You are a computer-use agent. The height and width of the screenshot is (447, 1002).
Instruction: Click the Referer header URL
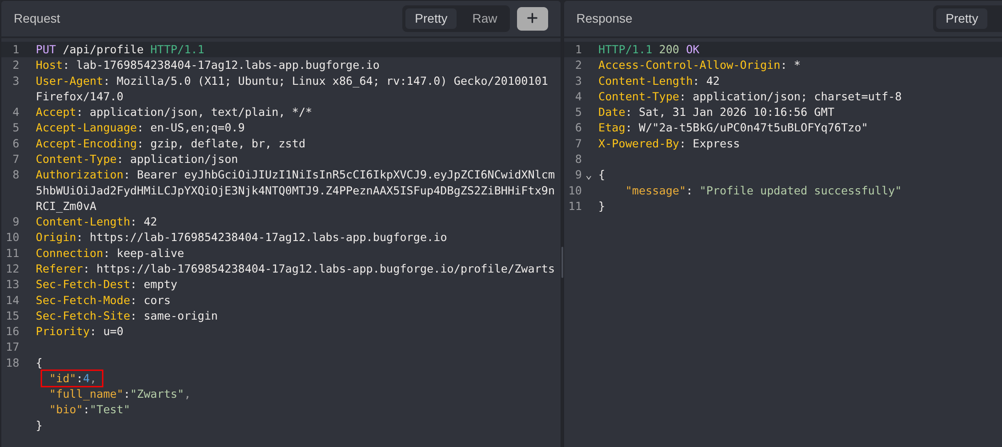(325, 269)
